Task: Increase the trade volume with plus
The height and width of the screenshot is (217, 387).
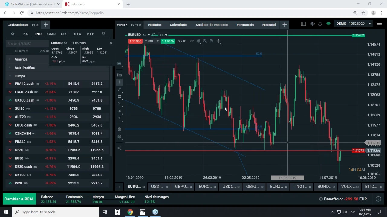Action: click(157, 41)
